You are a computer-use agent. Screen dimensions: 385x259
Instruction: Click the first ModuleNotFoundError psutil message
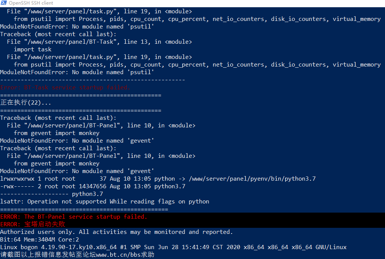point(77,27)
